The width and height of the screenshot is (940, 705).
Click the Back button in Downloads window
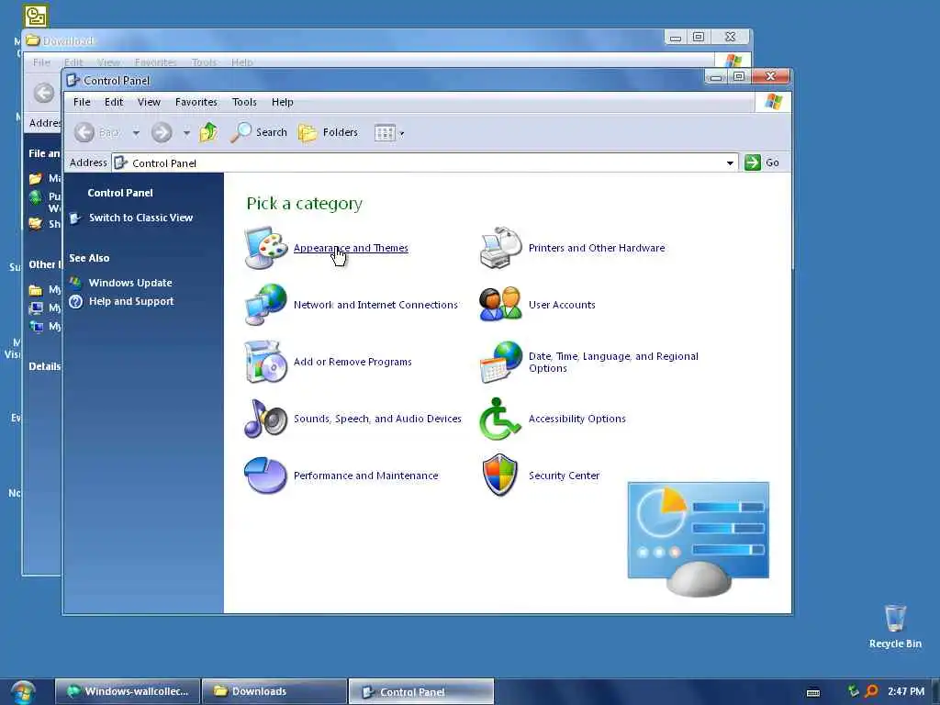(44, 93)
